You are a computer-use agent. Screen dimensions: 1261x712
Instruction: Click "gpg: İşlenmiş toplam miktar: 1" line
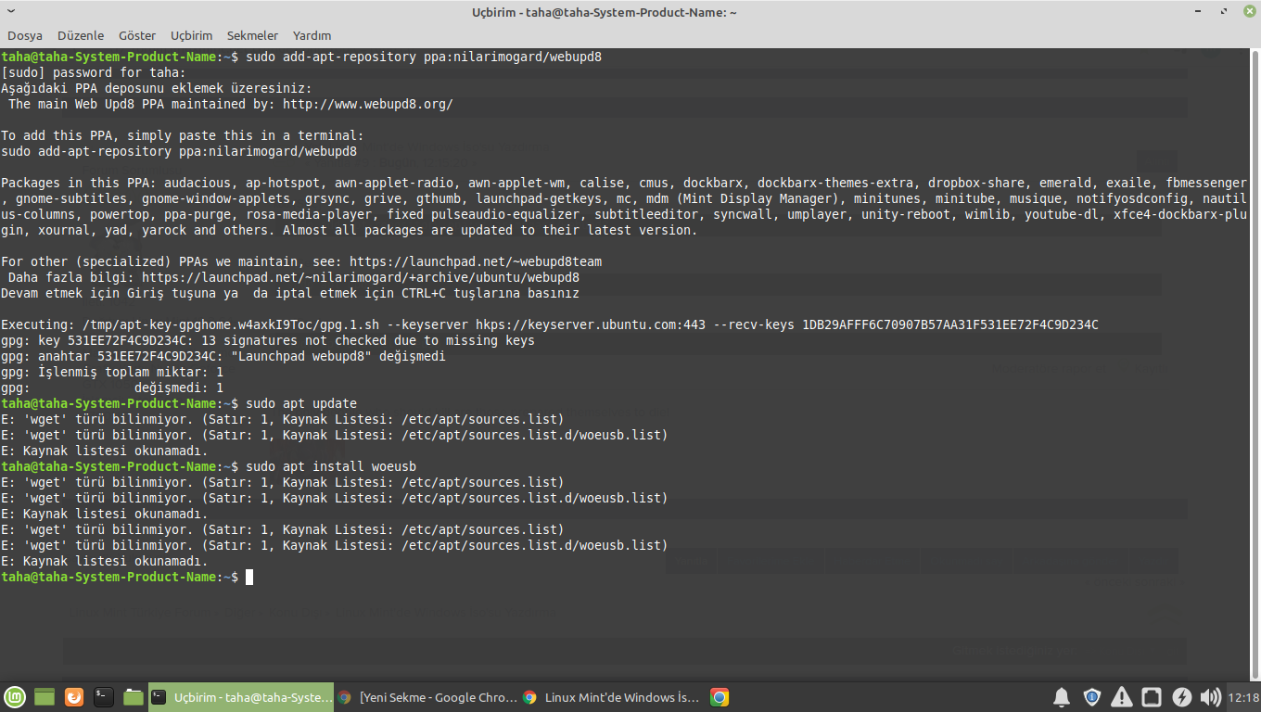(x=112, y=372)
